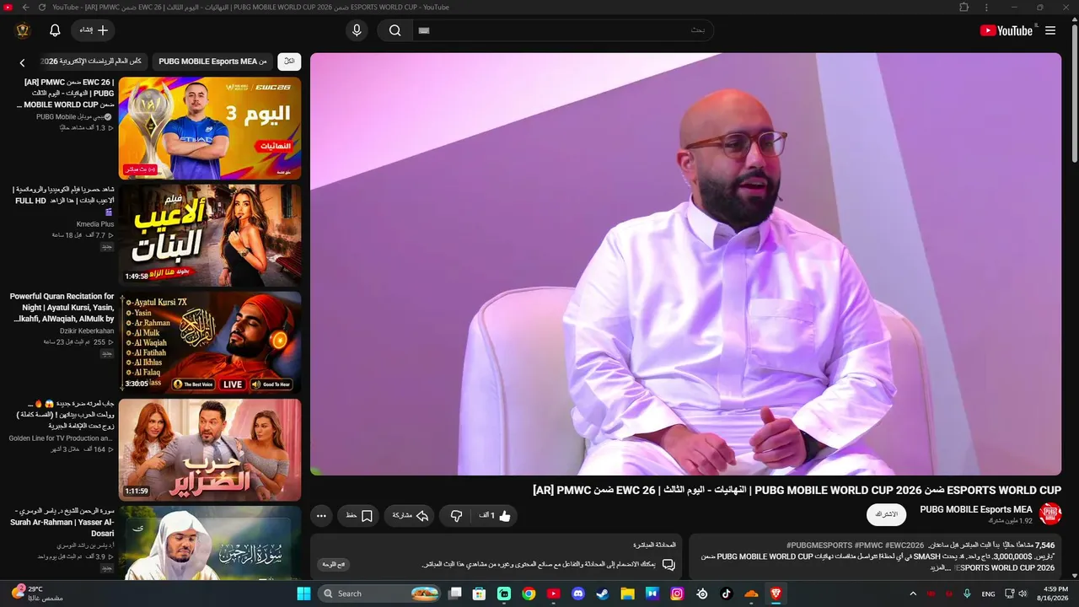Screen dimensions: 1079x607
Task: Click the Golden Line for TV Production channel
Action: (x=61, y=438)
